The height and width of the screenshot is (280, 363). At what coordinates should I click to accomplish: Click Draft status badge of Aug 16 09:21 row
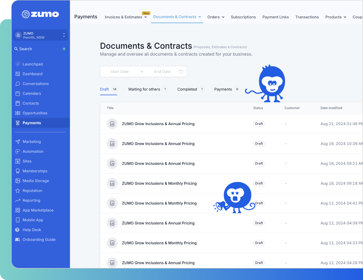pyautogui.click(x=259, y=164)
